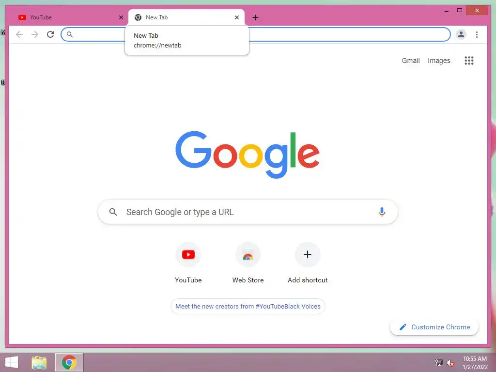Open Chrome's three-dot menu

(x=477, y=34)
